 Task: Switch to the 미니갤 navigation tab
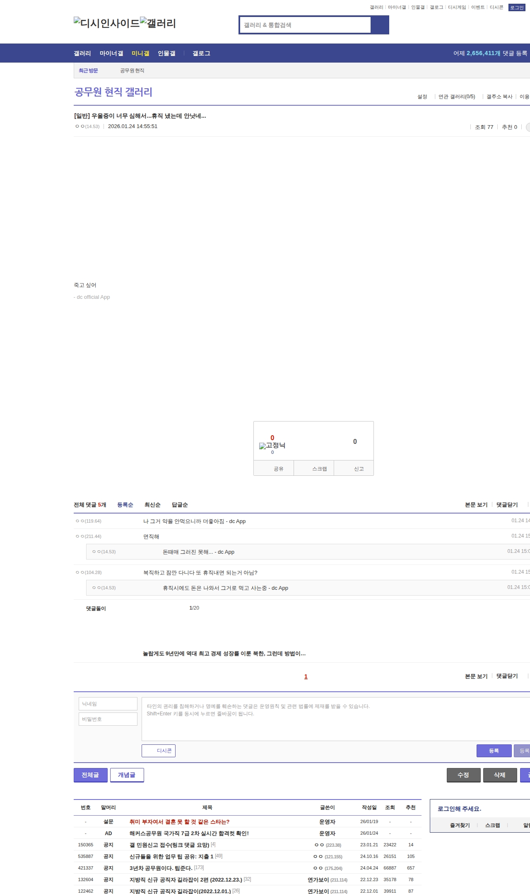pos(140,53)
